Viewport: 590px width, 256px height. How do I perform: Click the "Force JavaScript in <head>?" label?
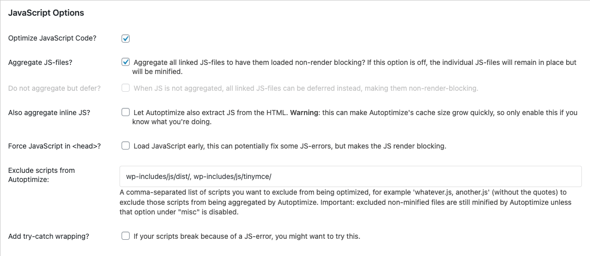(54, 146)
